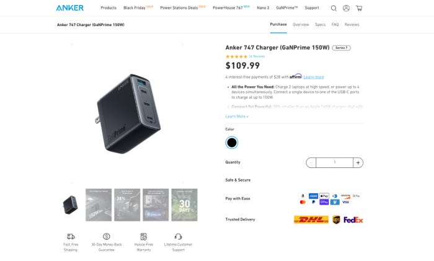The height and width of the screenshot is (261, 434).
Task: Switch to the Specs tab
Action: [321, 25]
